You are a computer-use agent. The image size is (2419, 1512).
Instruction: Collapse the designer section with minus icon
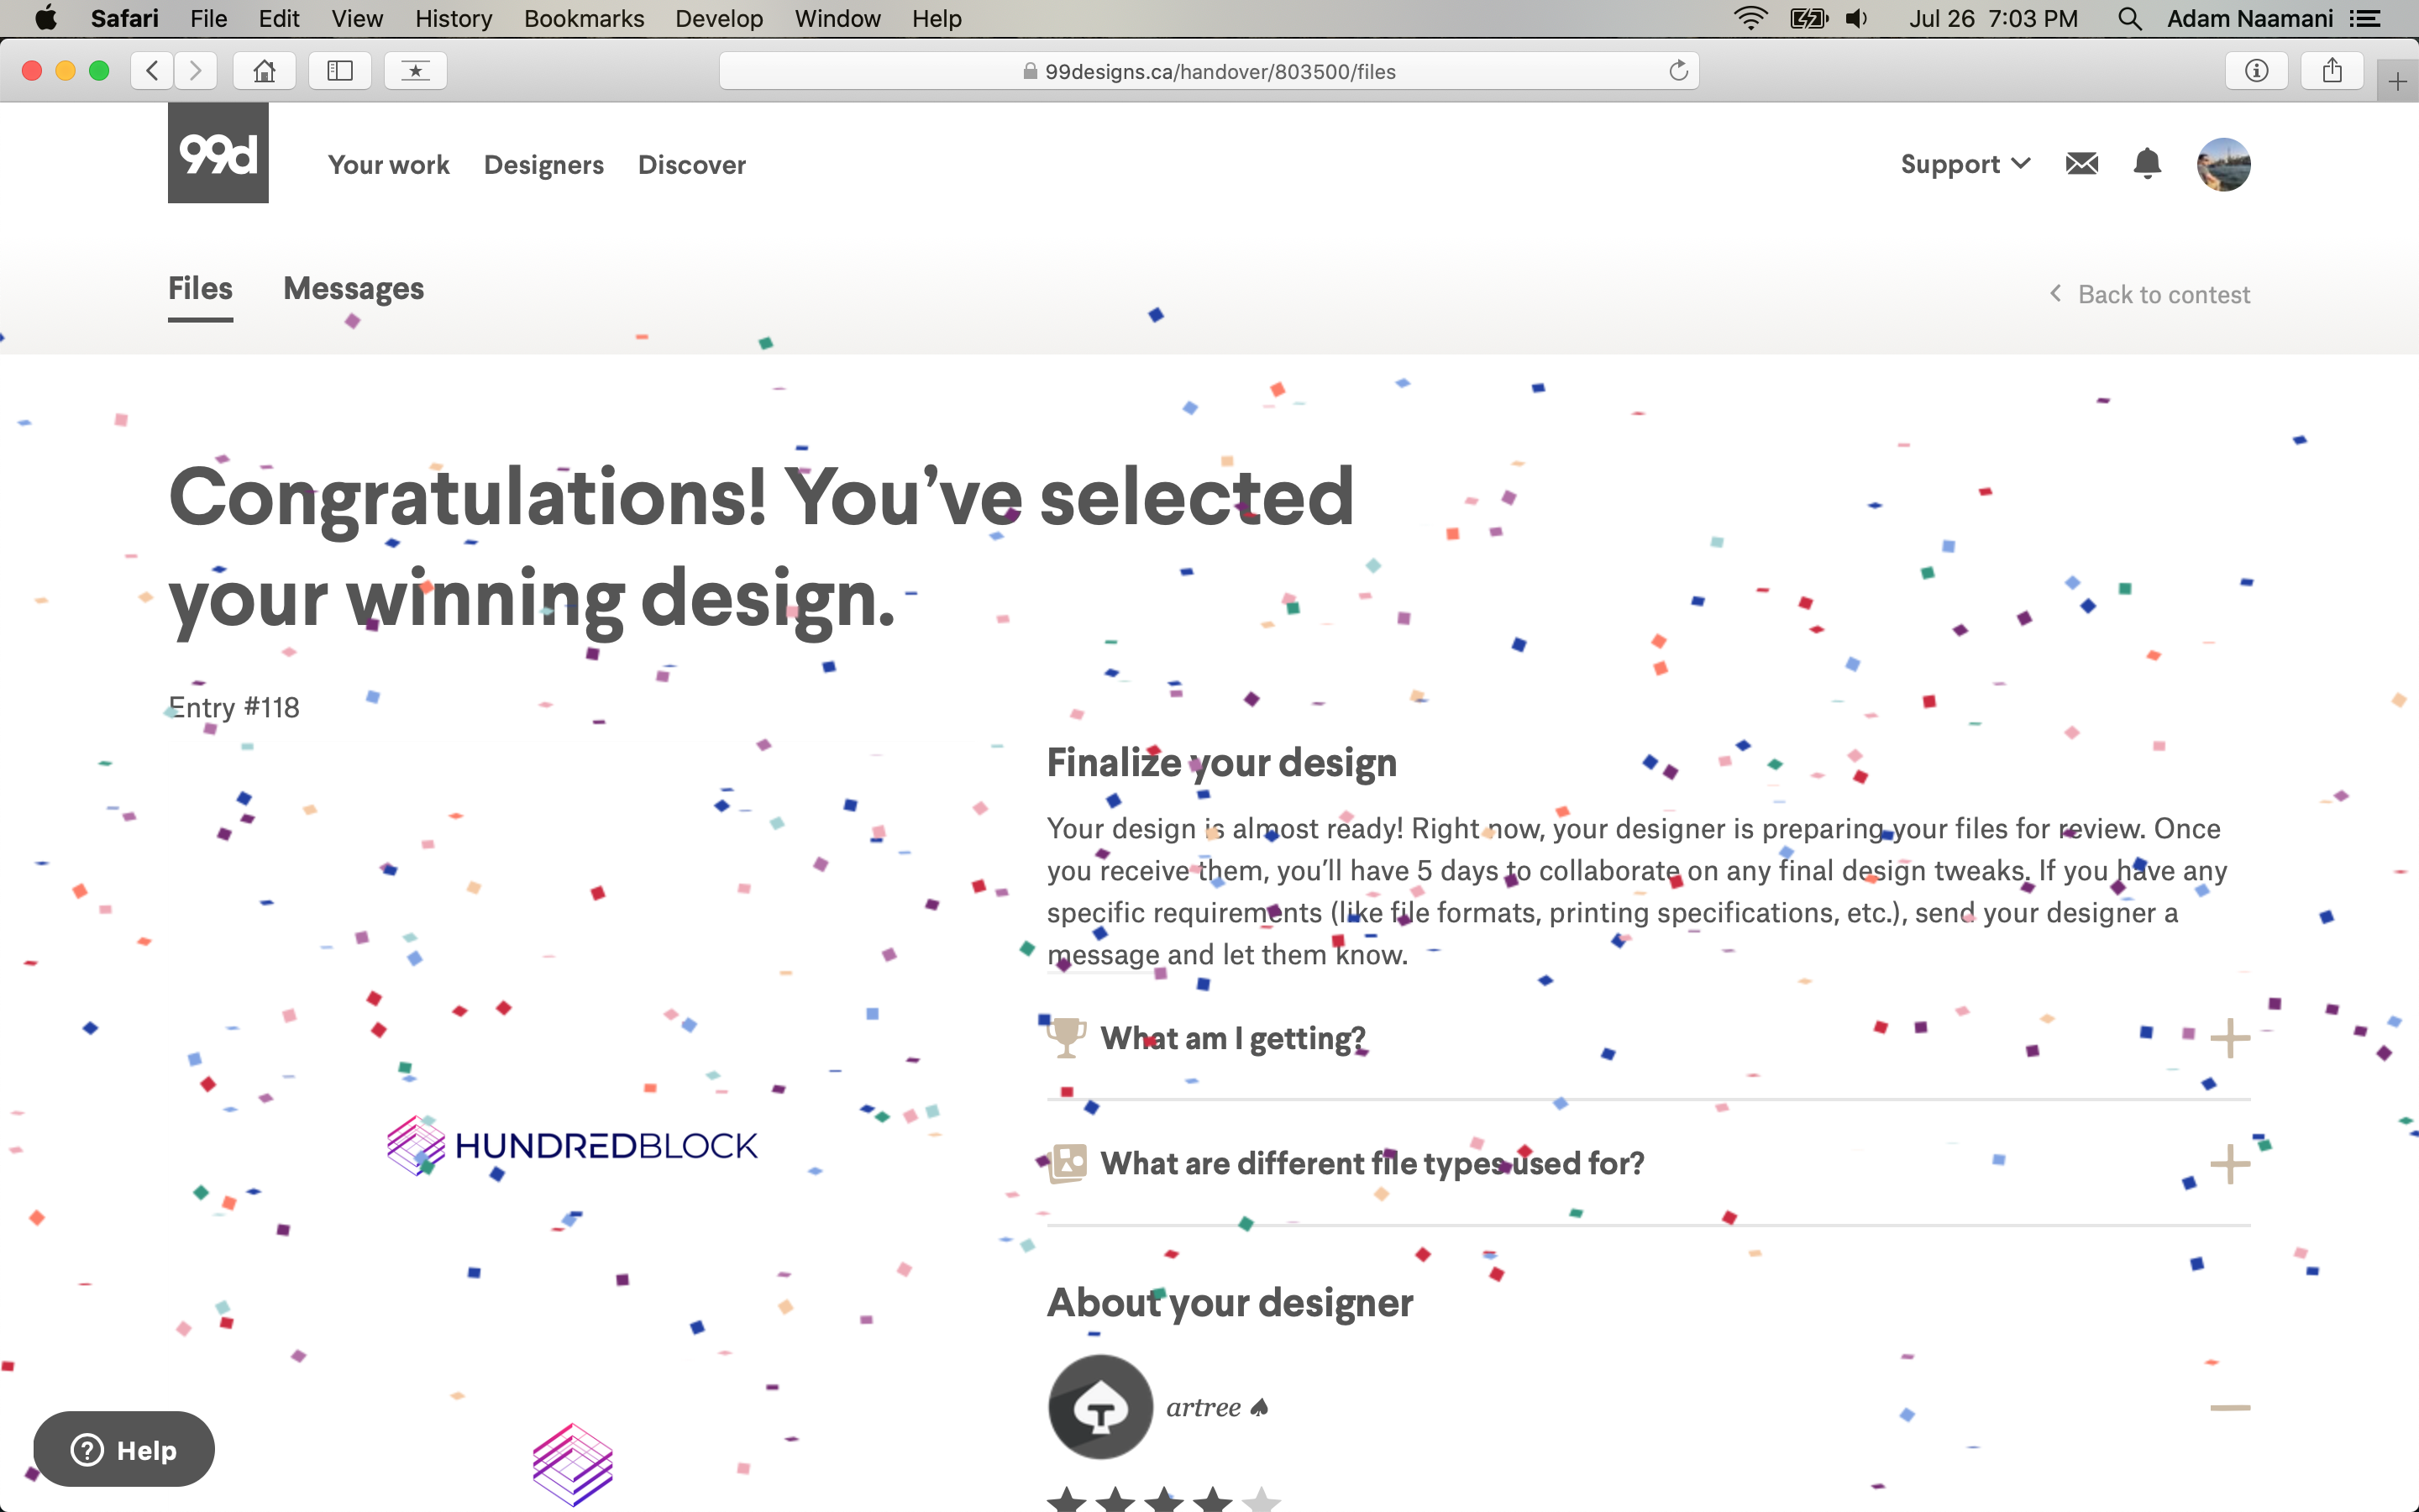point(2229,1408)
